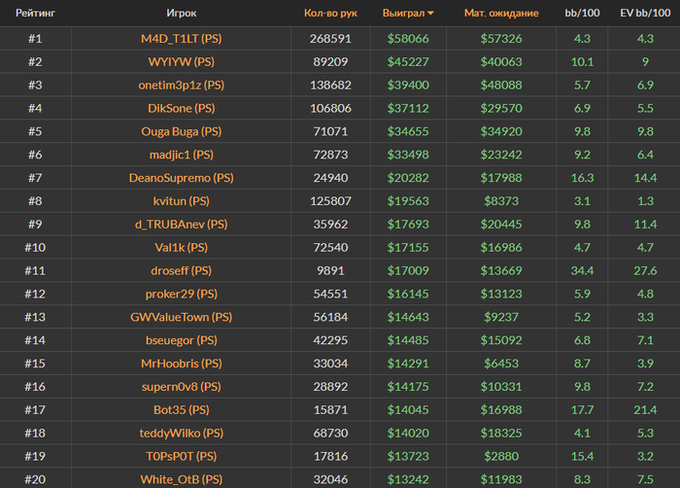680x488 pixels.
Task: Sort by Кол-во рук column header
Action: (330, 13)
